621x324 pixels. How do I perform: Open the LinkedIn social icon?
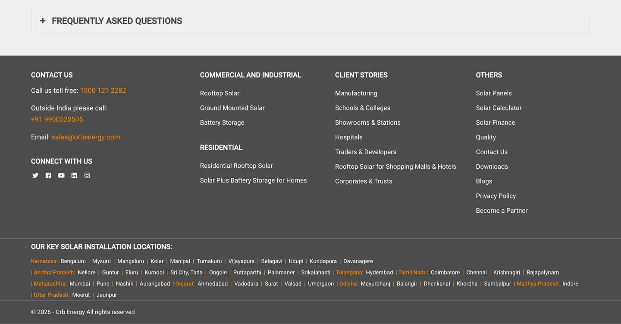click(74, 176)
